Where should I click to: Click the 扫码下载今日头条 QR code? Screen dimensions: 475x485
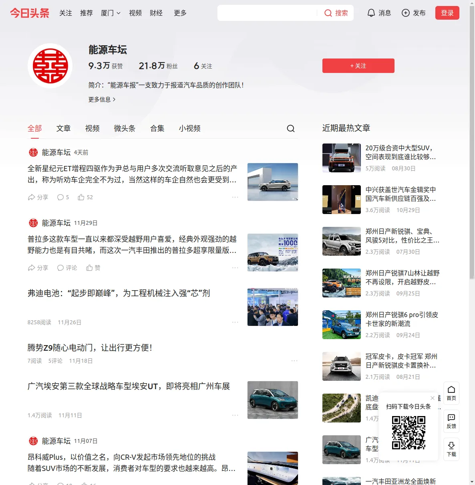tap(409, 432)
